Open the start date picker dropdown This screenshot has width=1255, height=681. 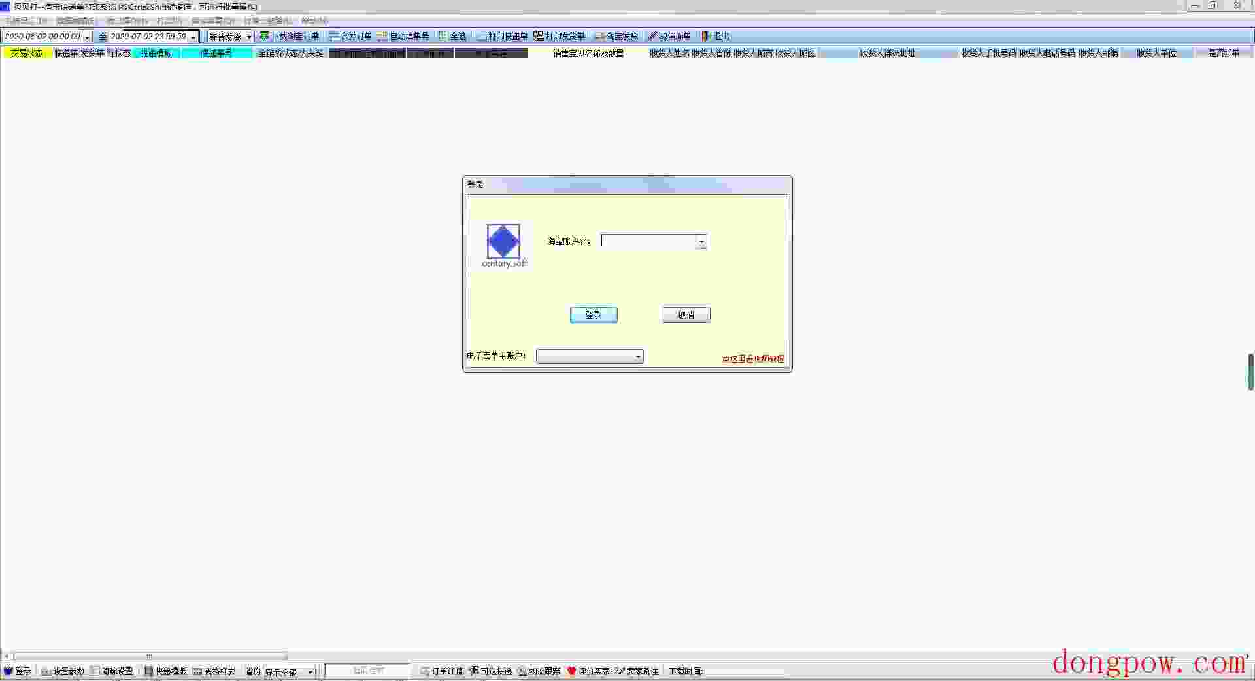tap(87, 37)
